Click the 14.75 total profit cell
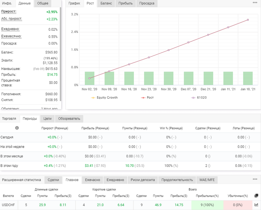Image resolution: width=261 pixels, height=210 pixels. coord(179,205)
